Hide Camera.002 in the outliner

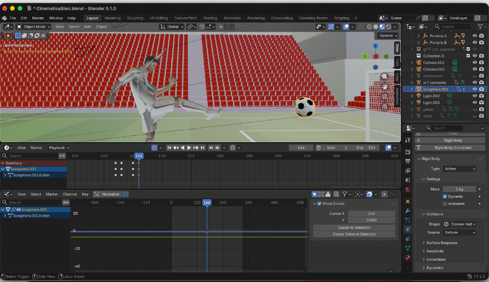click(475, 62)
